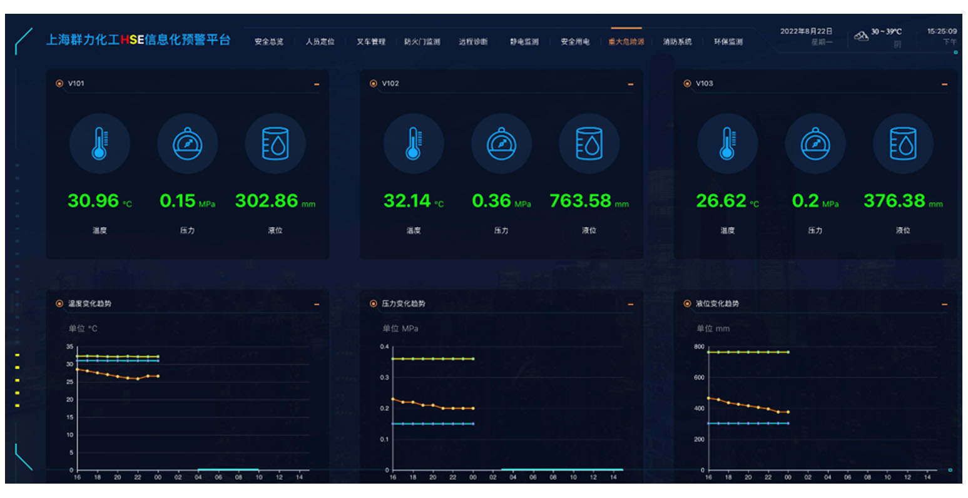Click the cyan range bar under pressure chart
The width and height of the screenshot is (968, 498).
point(562,470)
